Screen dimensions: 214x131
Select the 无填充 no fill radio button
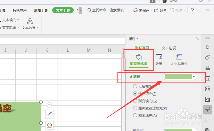coord(135,86)
